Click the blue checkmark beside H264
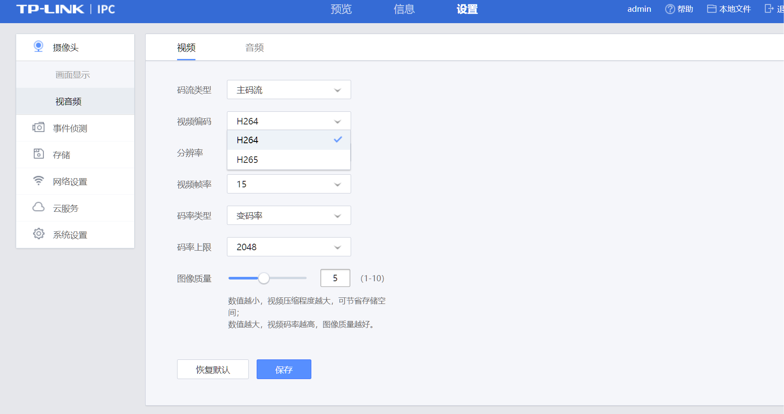 point(338,140)
